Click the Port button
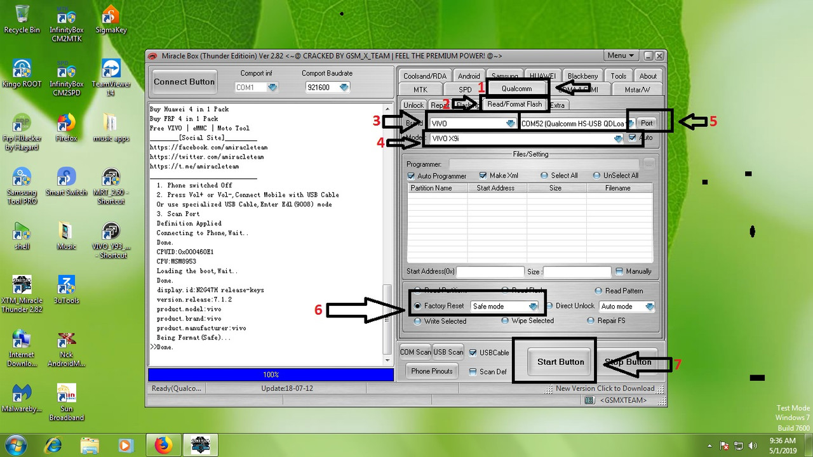Viewport: 813px width, 457px height. pos(647,123)
